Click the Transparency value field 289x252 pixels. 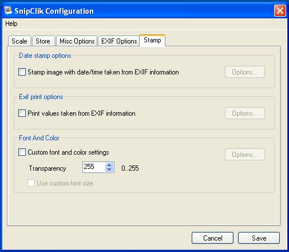pos(94,167)
